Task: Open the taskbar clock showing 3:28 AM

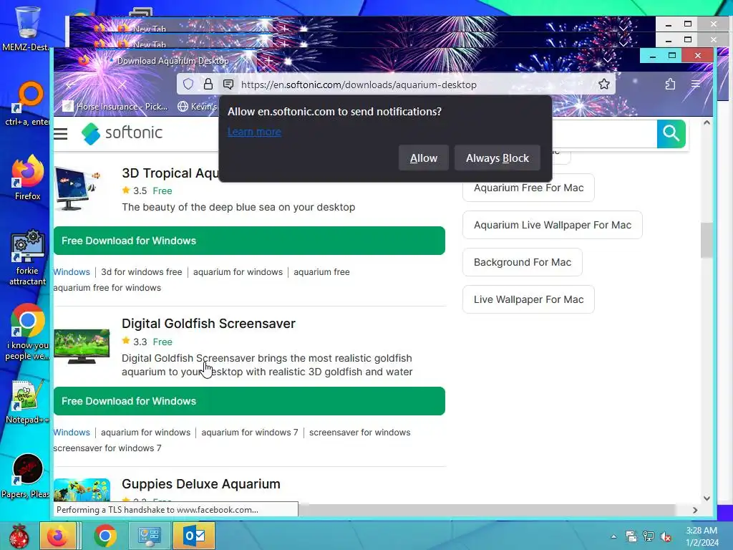Action: (x=702, y=536)
